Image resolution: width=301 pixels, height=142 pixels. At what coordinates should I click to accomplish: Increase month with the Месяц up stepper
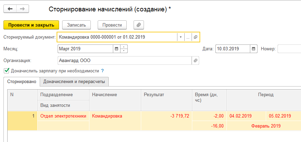tap(124, 47)
